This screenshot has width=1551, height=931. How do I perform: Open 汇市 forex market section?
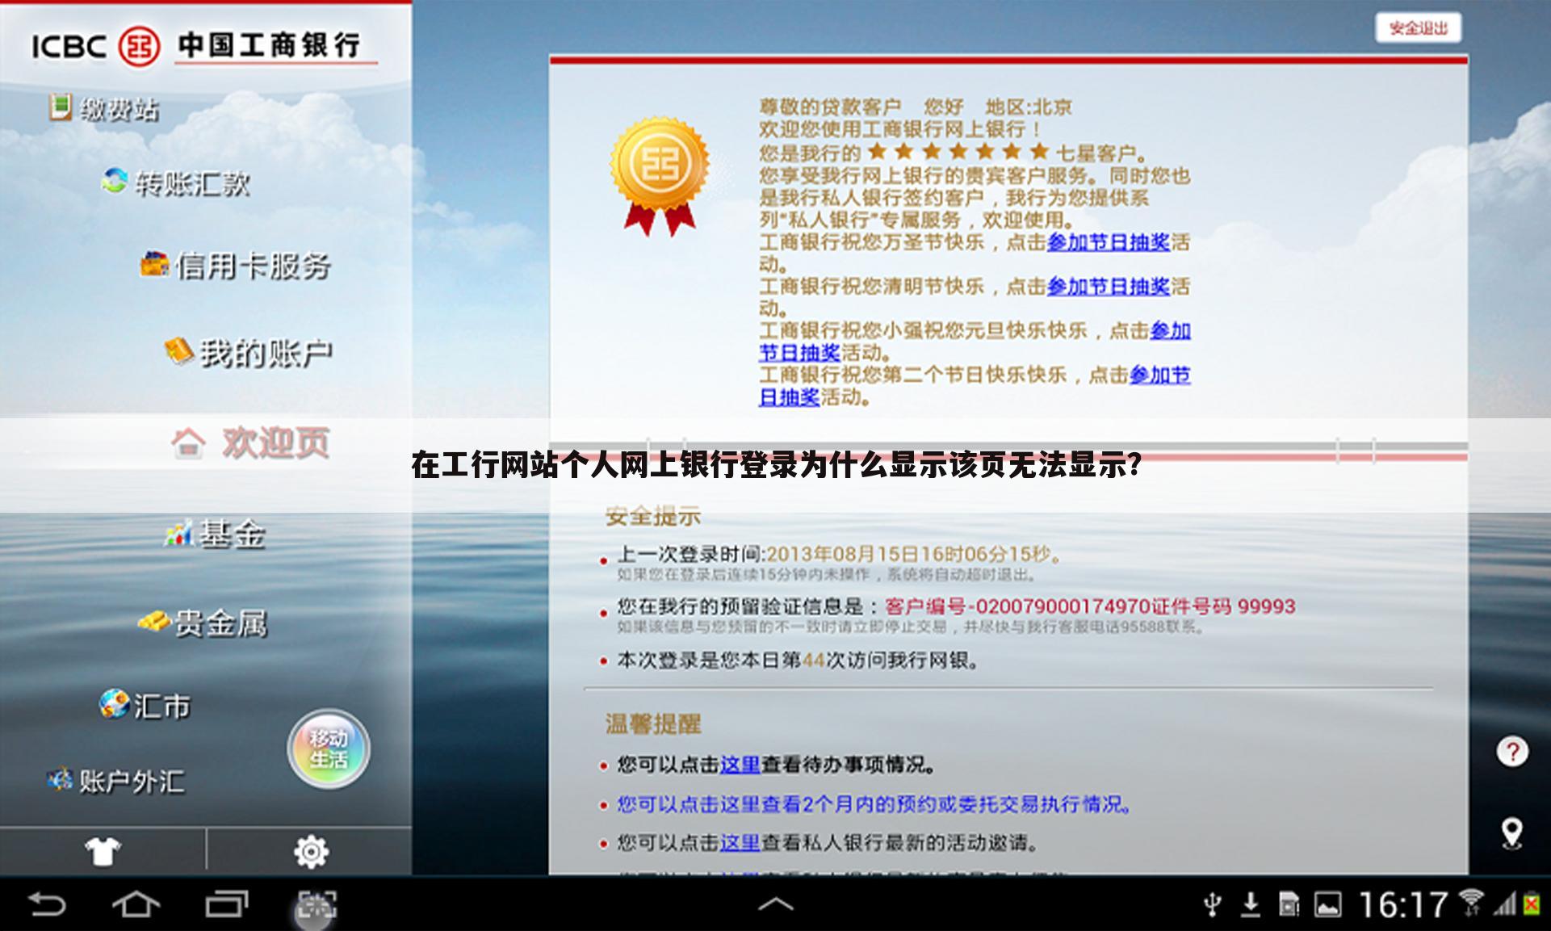click(x=145, y=705)
